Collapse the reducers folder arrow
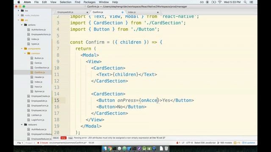 (22, 125)
